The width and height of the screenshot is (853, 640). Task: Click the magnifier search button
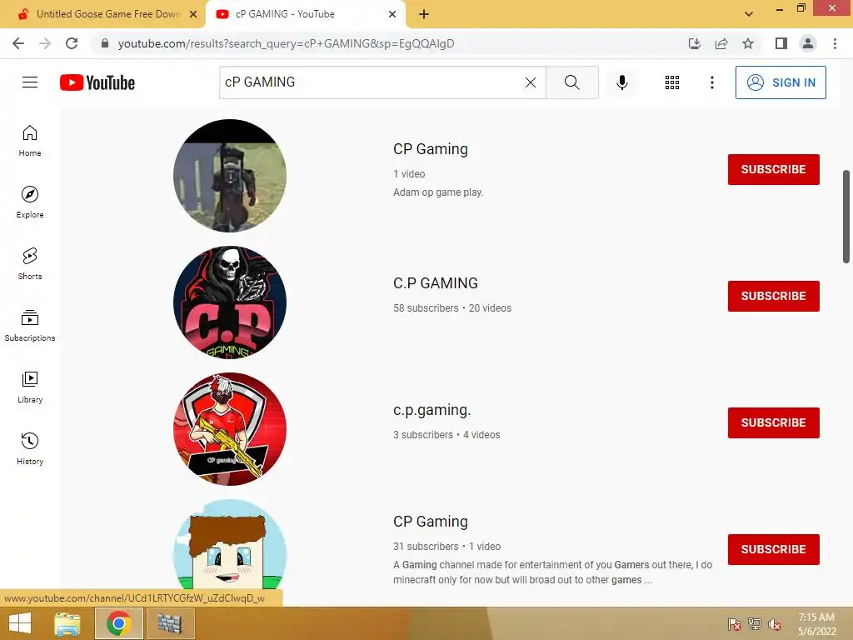571,82
